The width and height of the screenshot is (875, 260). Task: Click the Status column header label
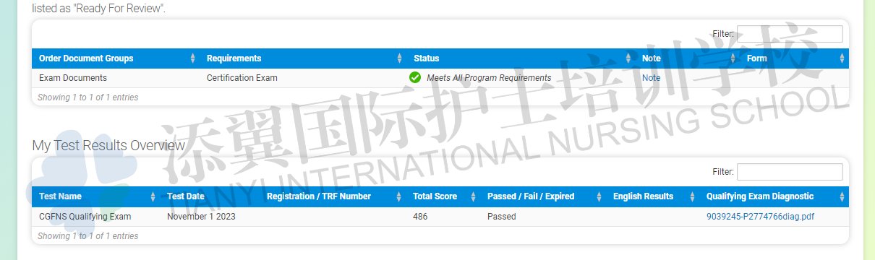coord(426,58)
